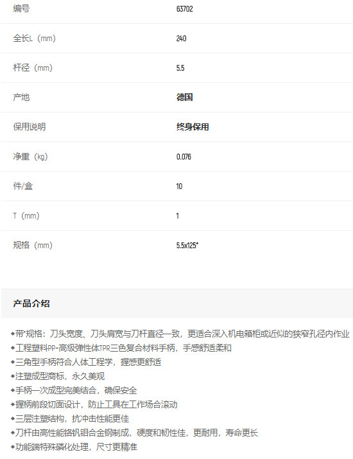Click the last bullet about 功能端特殊磷化处理
353x459 pixels.
[74, 447]
